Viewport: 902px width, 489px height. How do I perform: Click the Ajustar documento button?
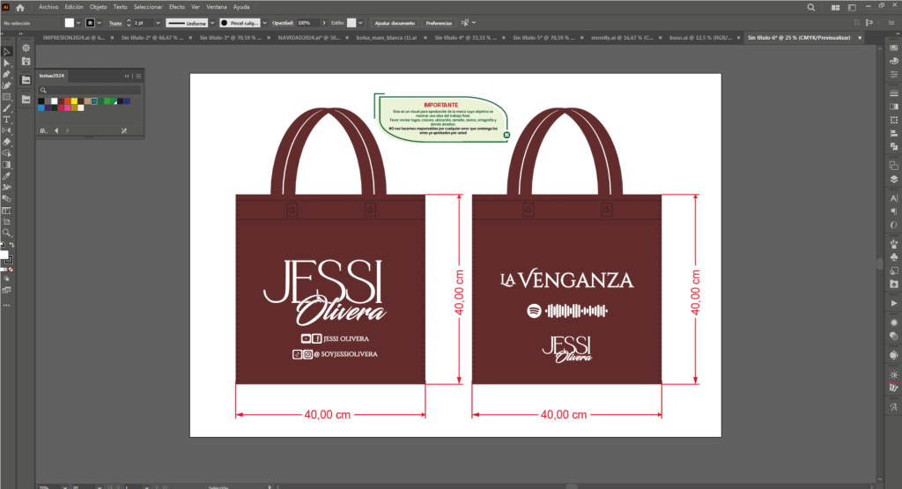(x=395, y=23)
